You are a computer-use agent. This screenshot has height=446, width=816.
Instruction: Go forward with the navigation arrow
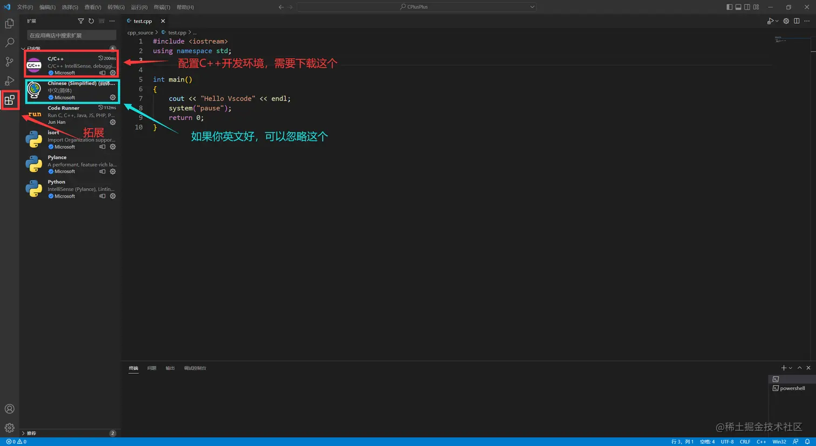pyautogui.click(x=290, y=7)
